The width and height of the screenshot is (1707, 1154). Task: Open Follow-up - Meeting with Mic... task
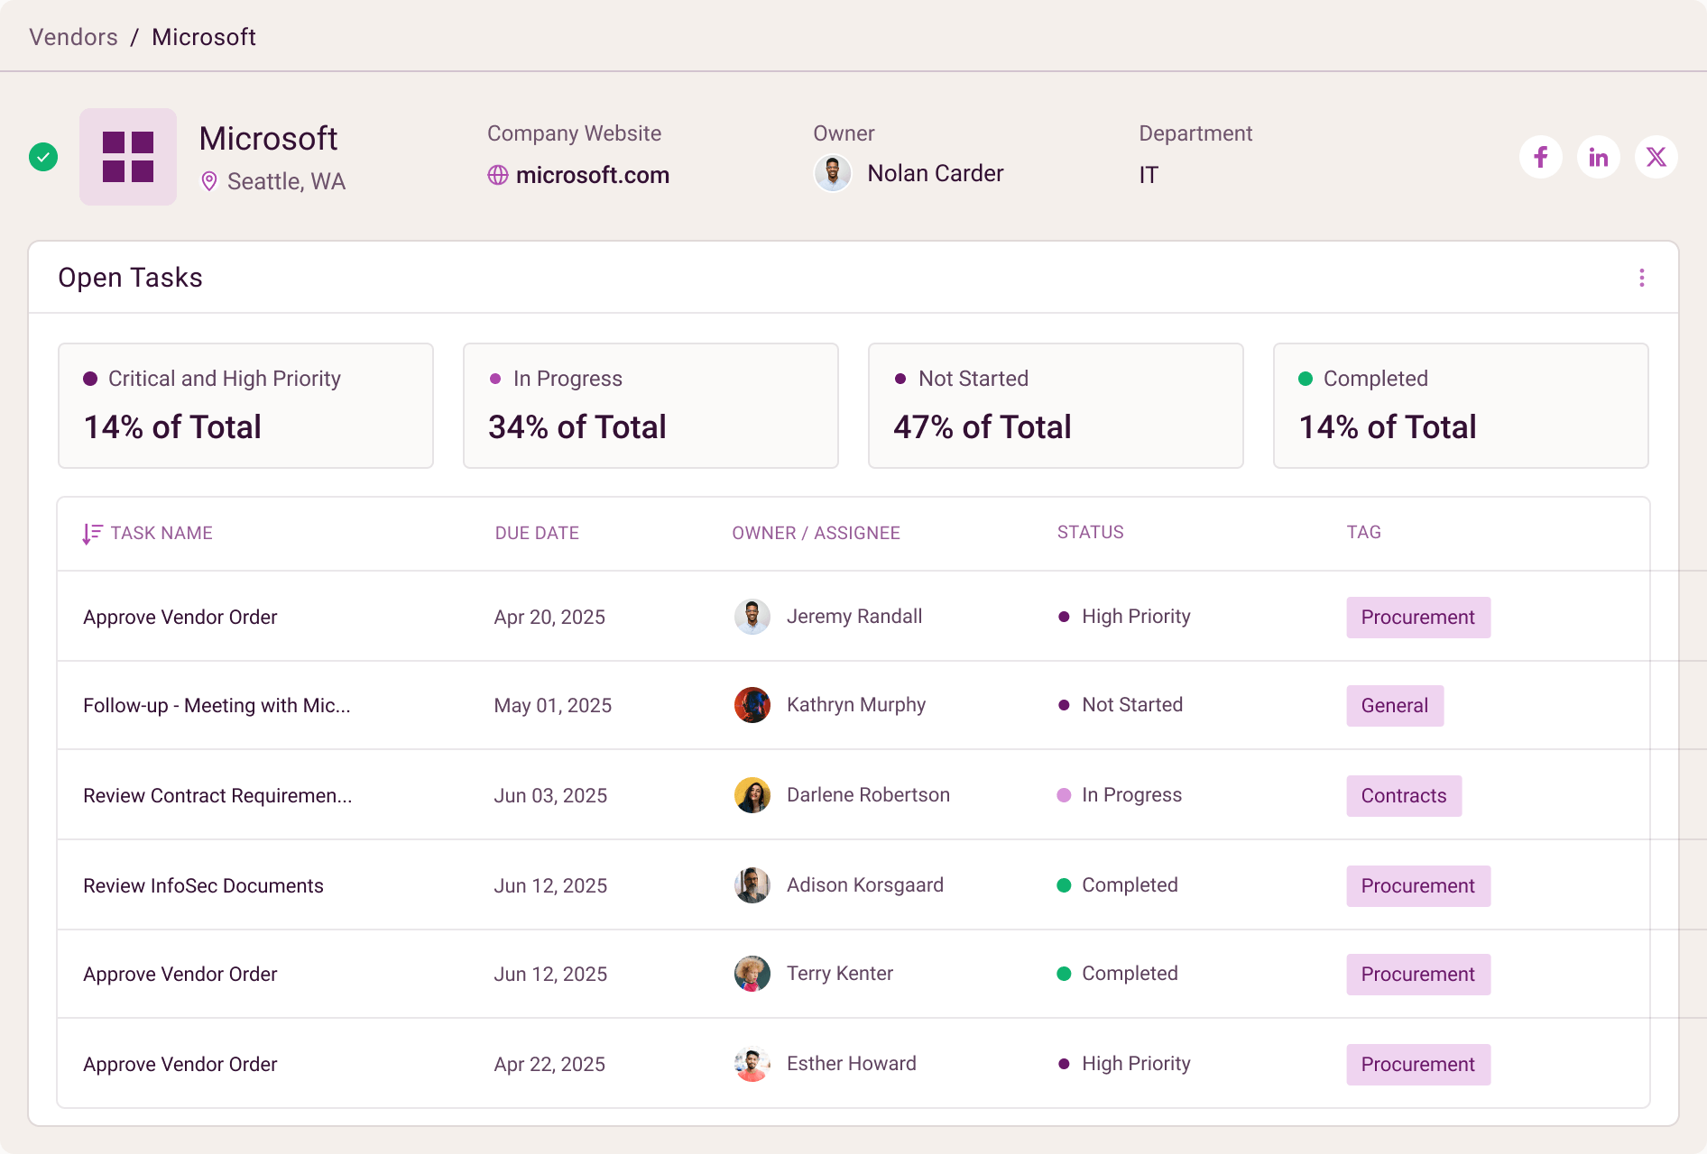pyautogui.click(x=217, y=705)
